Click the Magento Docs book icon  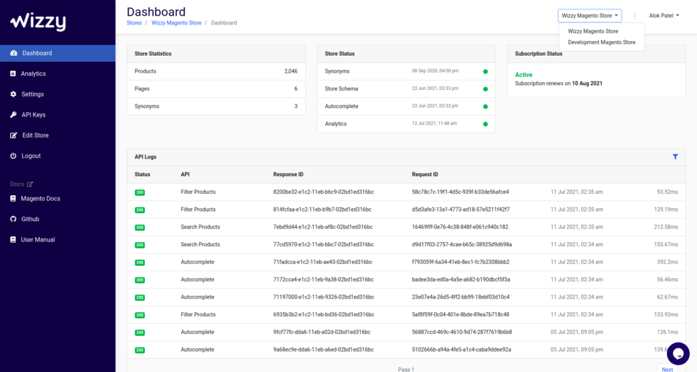tap(13, 199)
